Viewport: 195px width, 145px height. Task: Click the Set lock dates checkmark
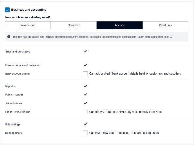click(x=85, y=103)
